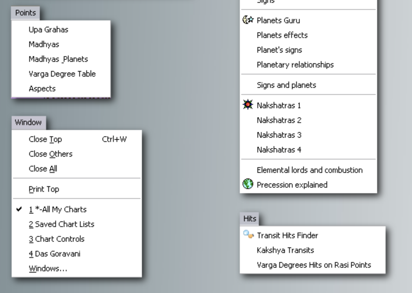The width and height of the screenshot is (412, 293).
Task: Choose Varga Degree Table entry
Action: (x=62, y=74)
